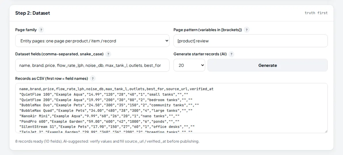Click the "BubbleMax Quad" CSV row

106,111
